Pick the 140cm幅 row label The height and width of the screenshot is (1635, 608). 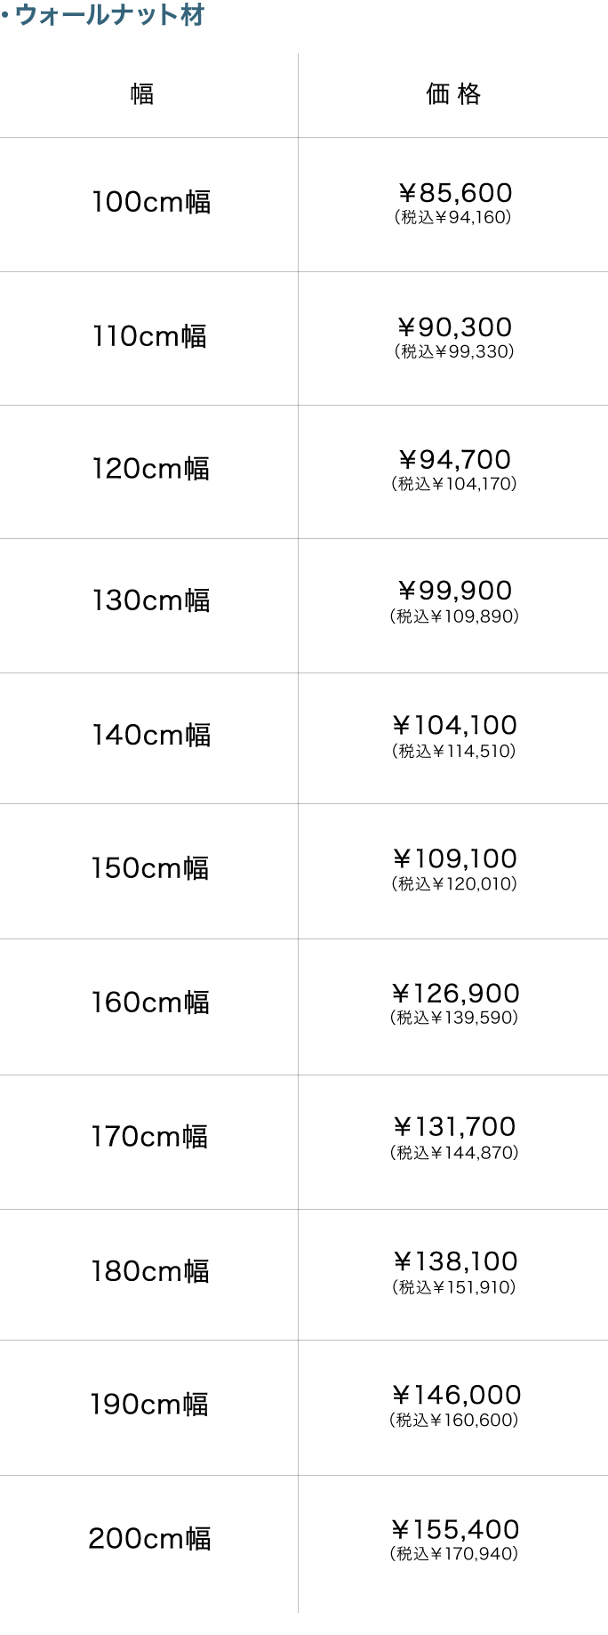151,735
